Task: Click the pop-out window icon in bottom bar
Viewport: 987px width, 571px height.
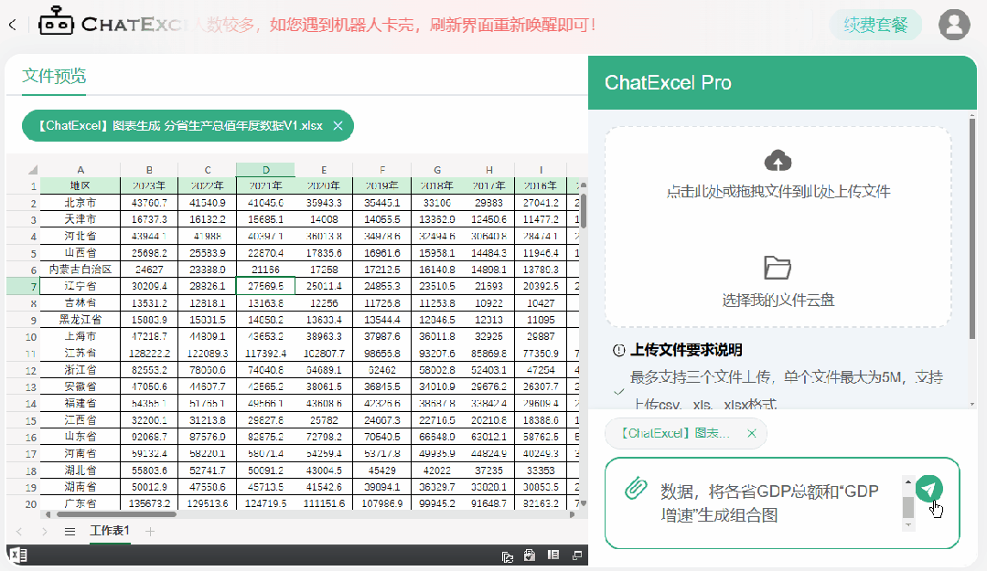Action: tap(576, 555)
